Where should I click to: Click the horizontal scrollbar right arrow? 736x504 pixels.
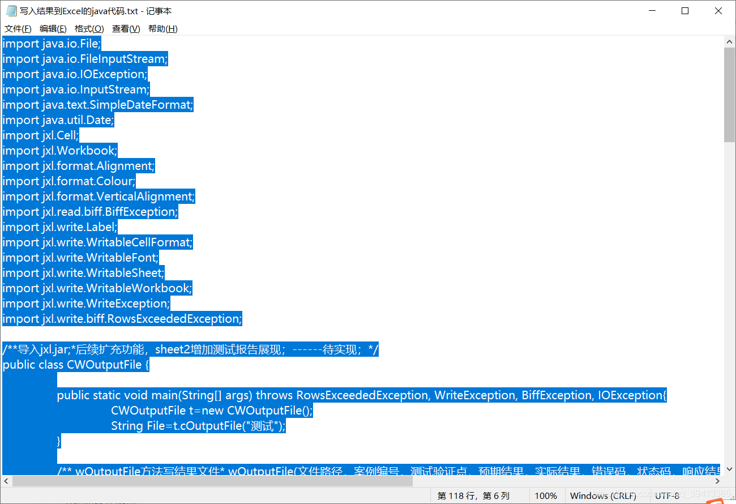(718, 481)
